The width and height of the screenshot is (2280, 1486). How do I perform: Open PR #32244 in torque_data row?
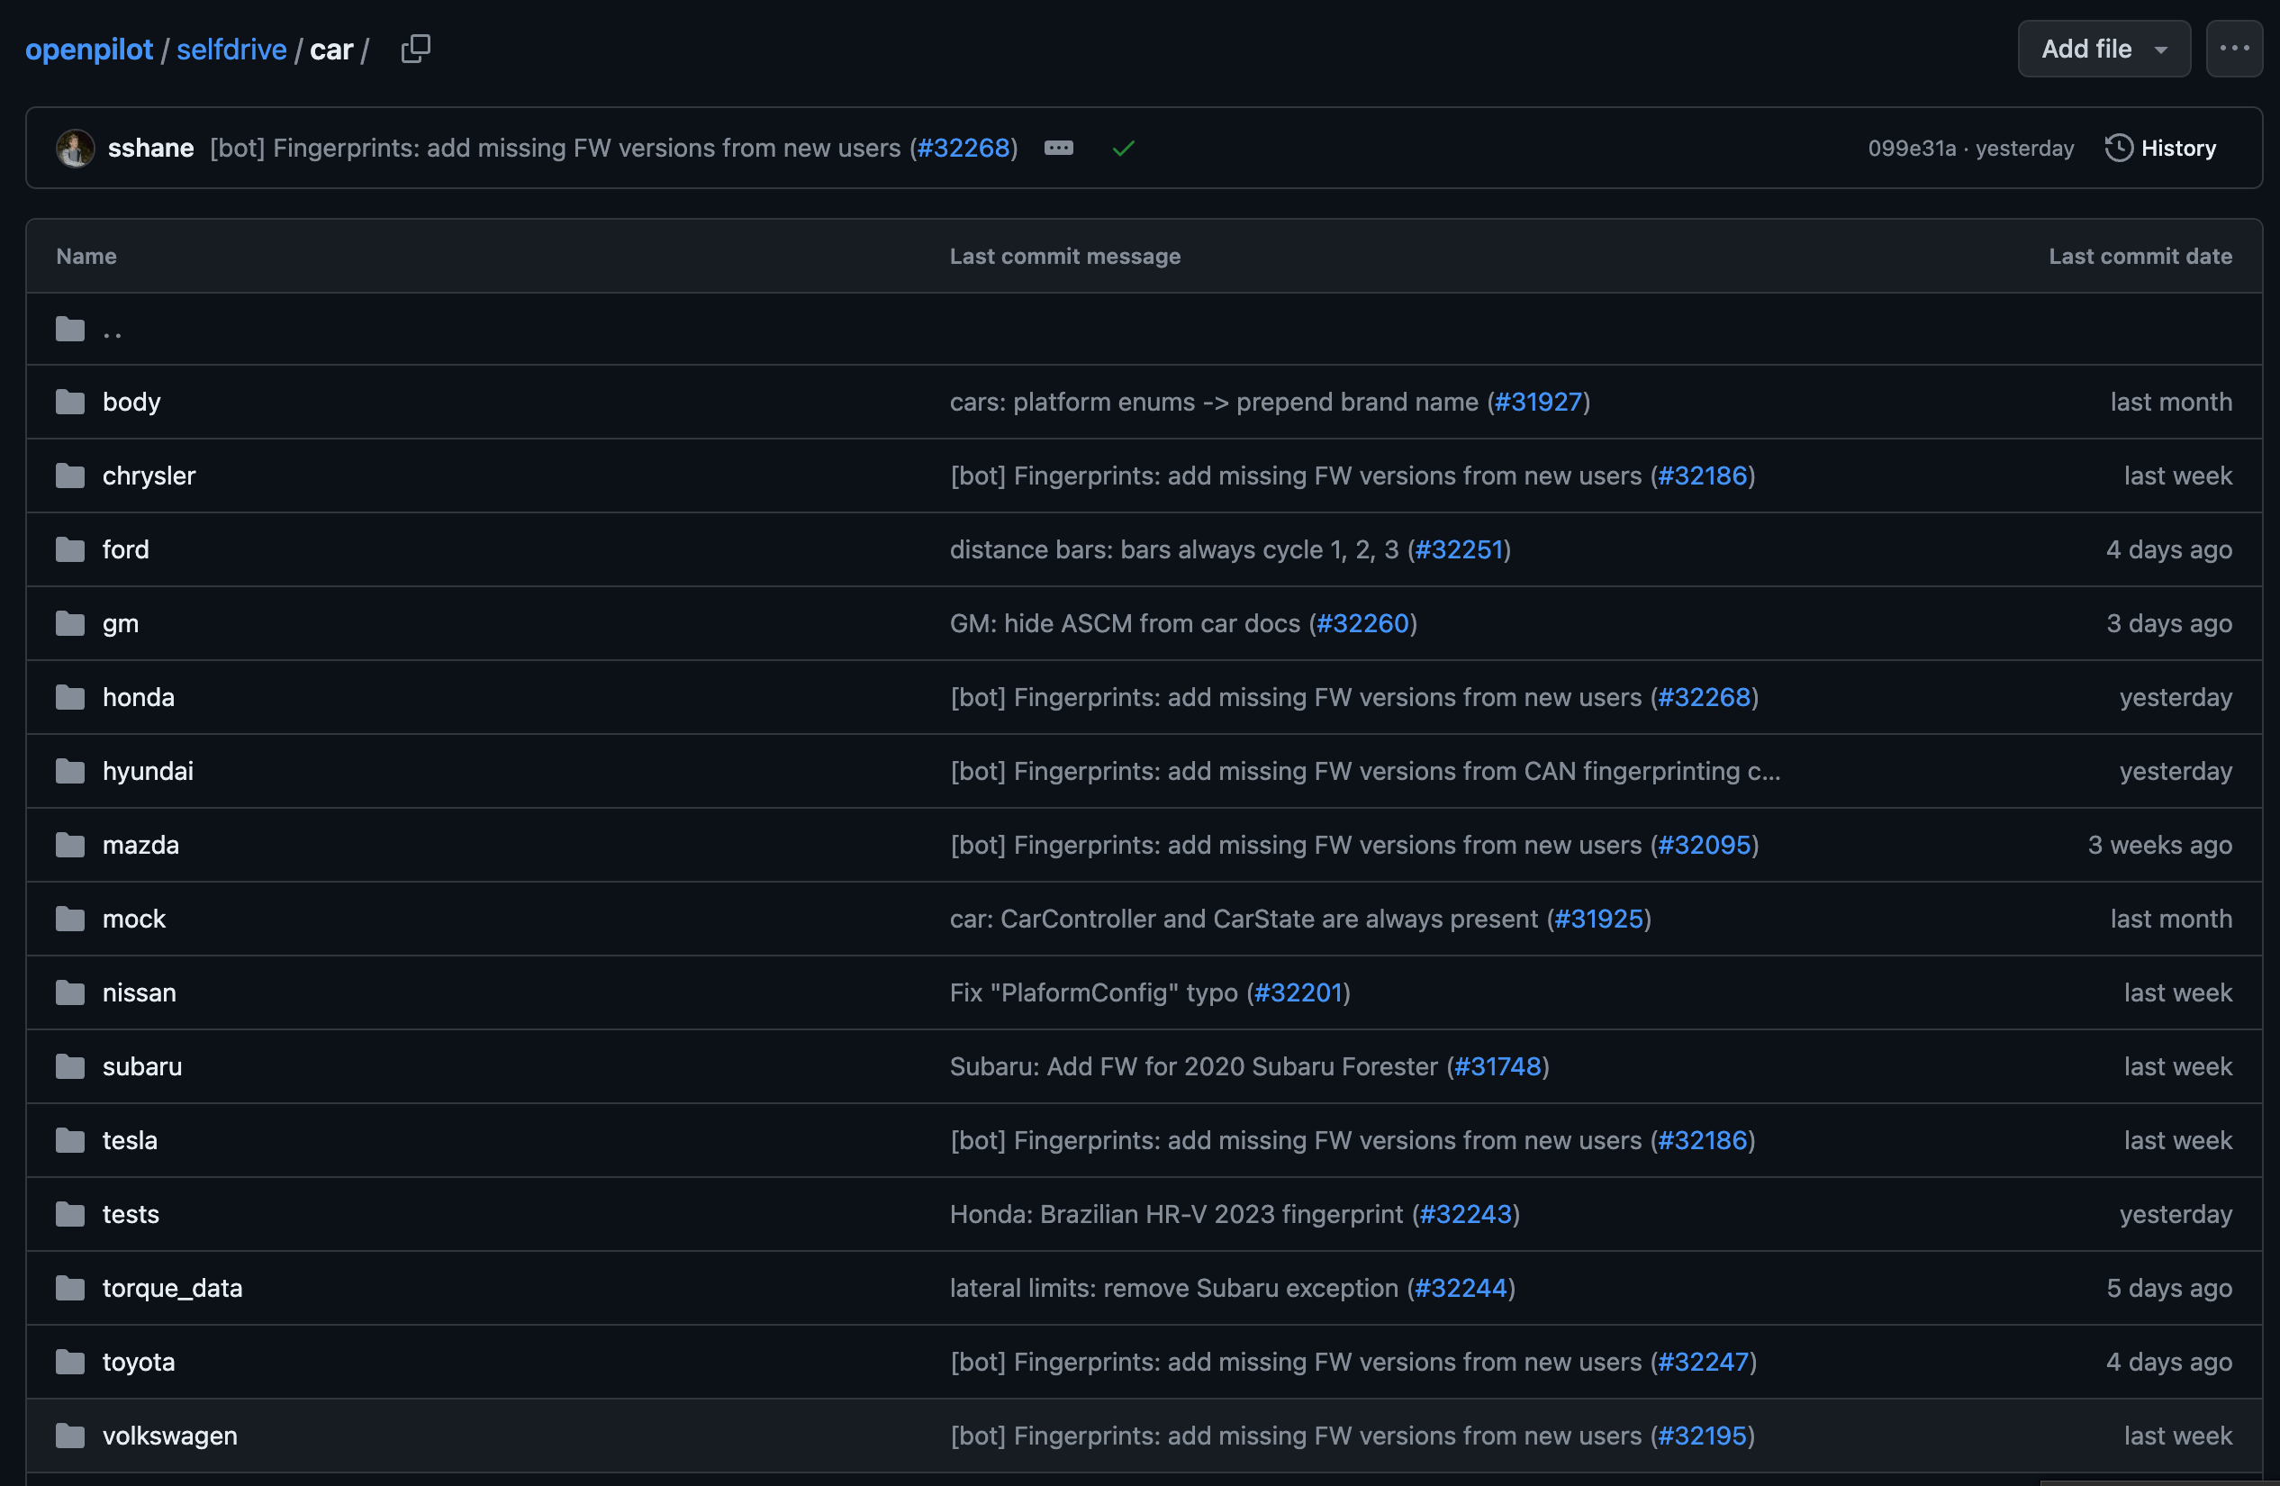click(1460, 1287)
